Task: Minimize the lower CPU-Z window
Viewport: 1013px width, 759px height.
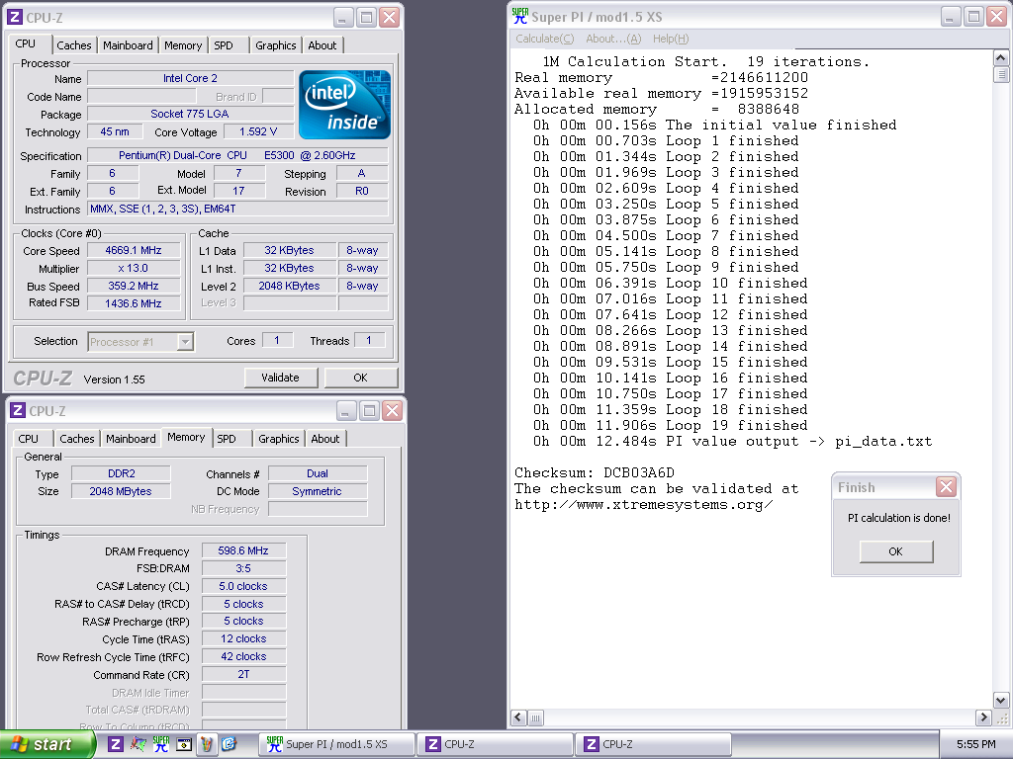Action: pos(345,410)
